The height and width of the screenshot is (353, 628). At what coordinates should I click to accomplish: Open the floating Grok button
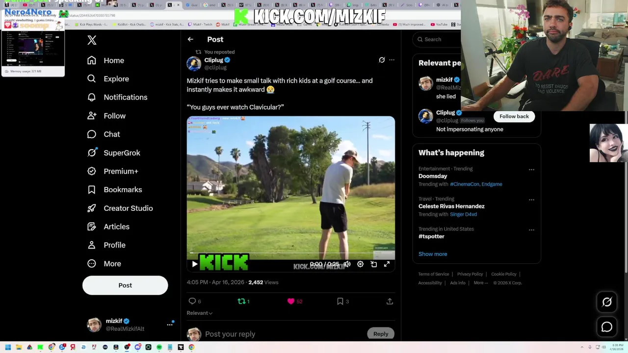(607, 302)
